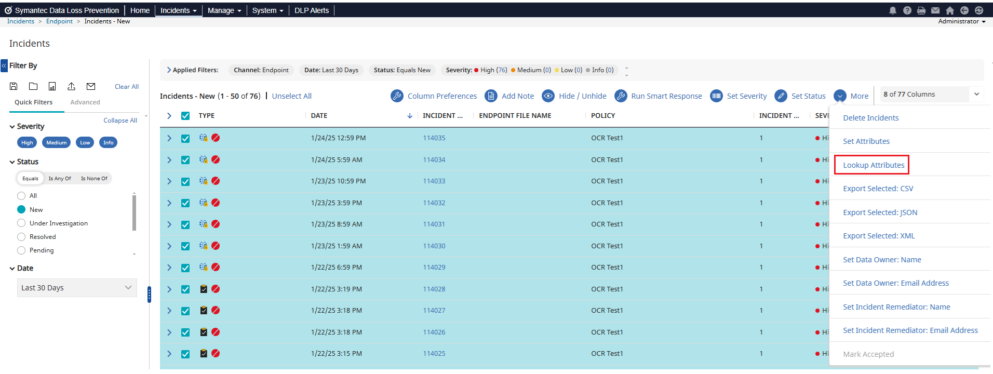The image size is (993, 374).
Task: Click the Unselect All link
Action: click(x=292, y=96)
